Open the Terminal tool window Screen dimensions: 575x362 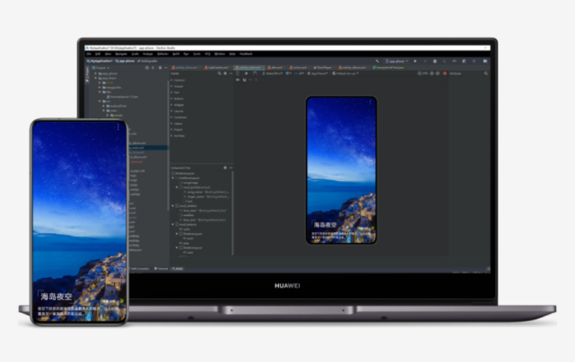[x=161, y=269]
